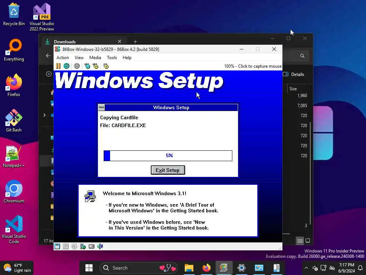This screenshot has width=366, height=275.
Task: Click the network adapter icon in 86Box status bar
Action: coord(83,246)
